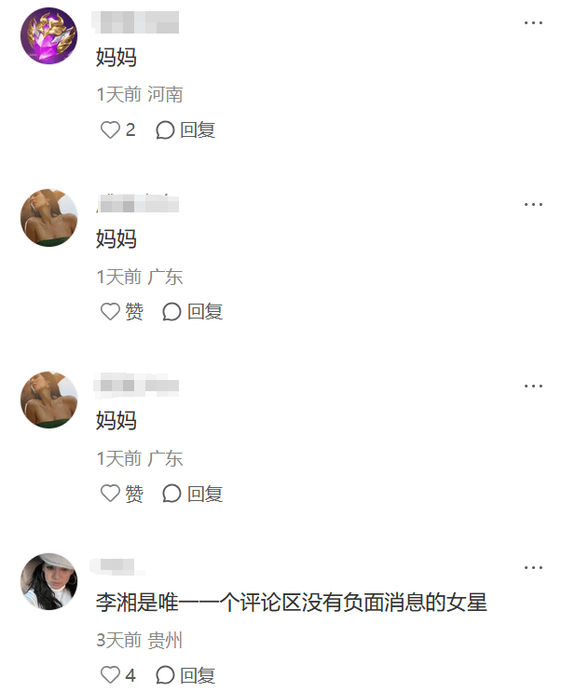This screenshot has width=562, height=692.
Task: Open the purple crystal avatar profile
Action: 49,35
